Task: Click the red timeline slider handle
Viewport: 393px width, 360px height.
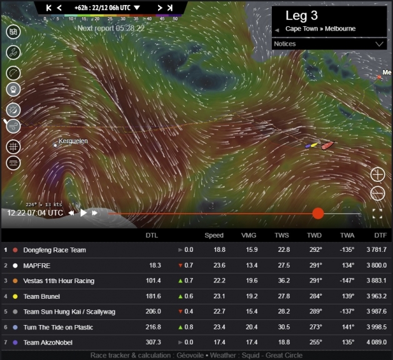Action: pyautogui.click(x=318, y=213)
